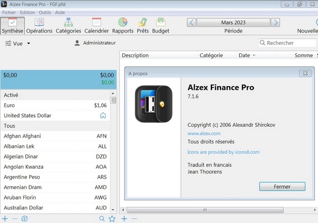This screenshot has height=223, width=318.
Task: Open the www.alzex.com link
Action: click(204, 134)
